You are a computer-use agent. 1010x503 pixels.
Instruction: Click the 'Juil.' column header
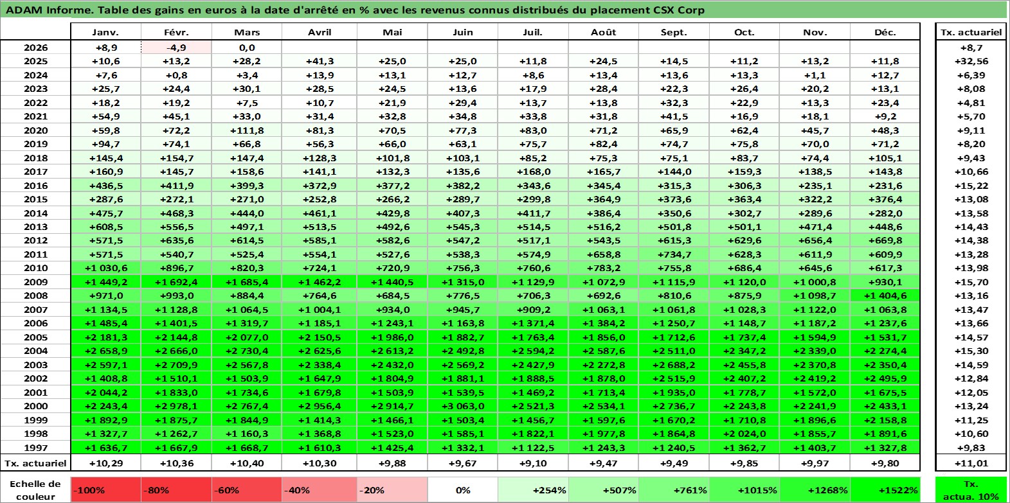(533, 32)
